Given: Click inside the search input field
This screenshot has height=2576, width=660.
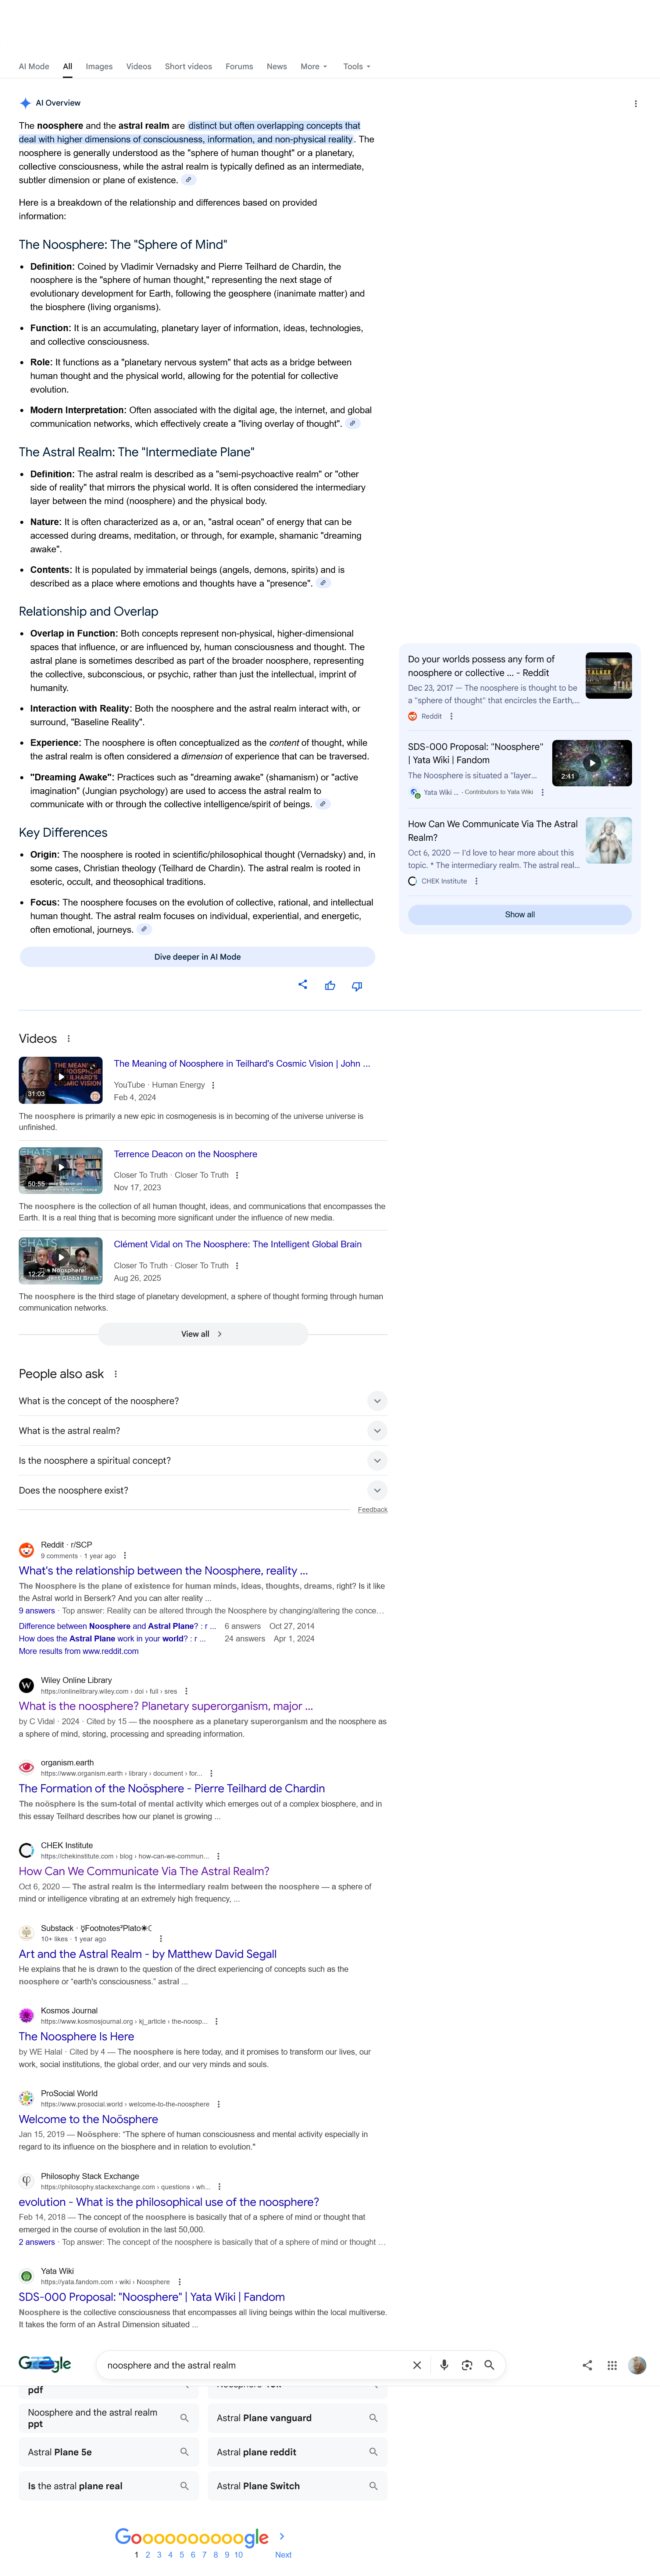Looking at the screenshot, I should click(x=255, y=2365).
